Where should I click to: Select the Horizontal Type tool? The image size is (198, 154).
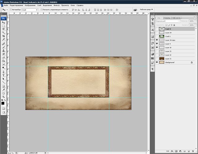[x=4, y=75]
